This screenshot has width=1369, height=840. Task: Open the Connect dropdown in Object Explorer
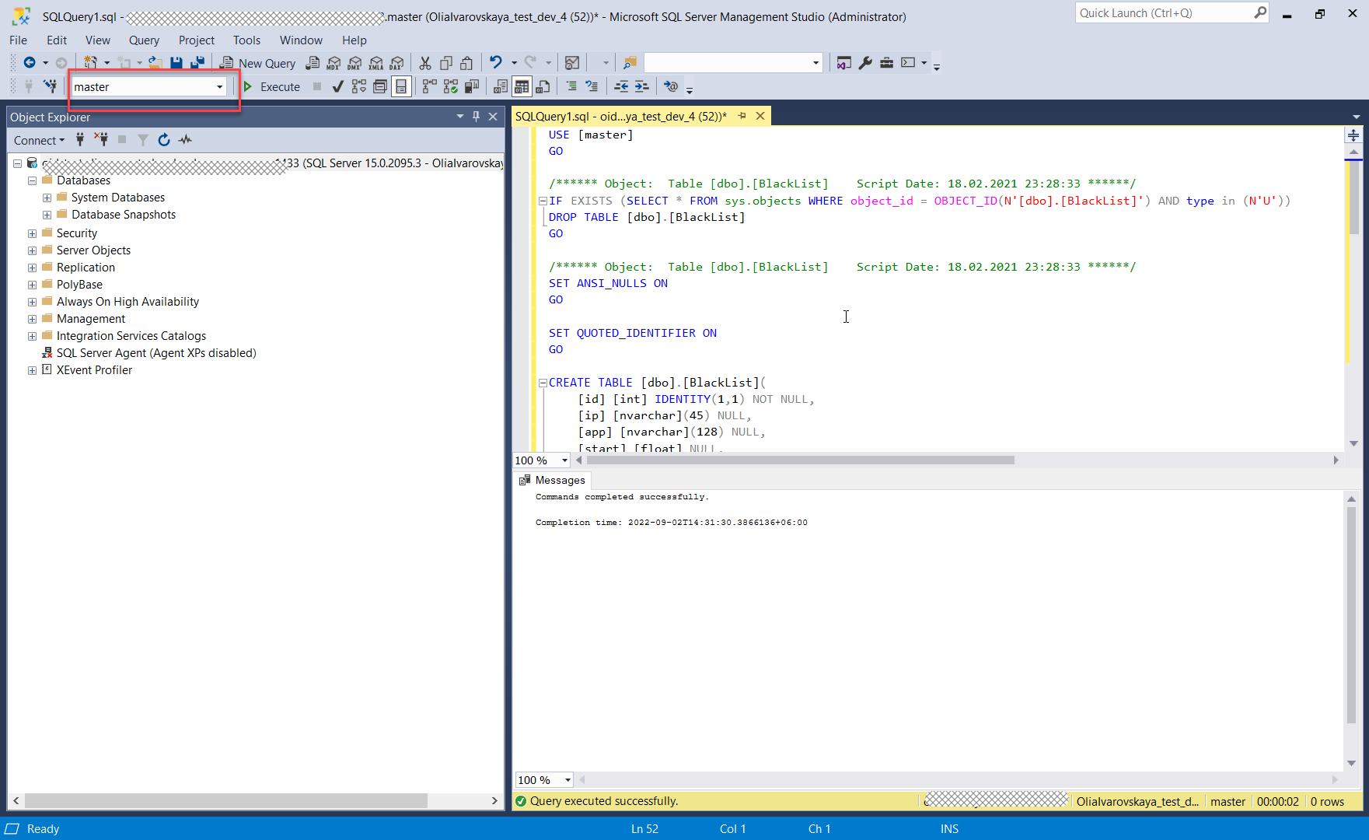(x=39, y=140)
